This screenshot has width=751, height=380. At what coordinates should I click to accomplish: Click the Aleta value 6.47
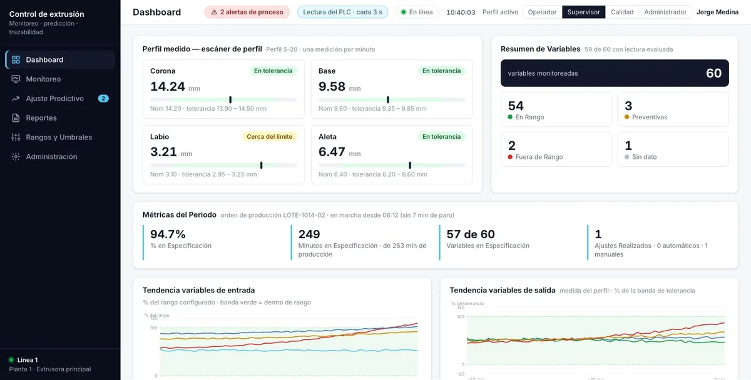pyautogui.click(x=332, y=152)
